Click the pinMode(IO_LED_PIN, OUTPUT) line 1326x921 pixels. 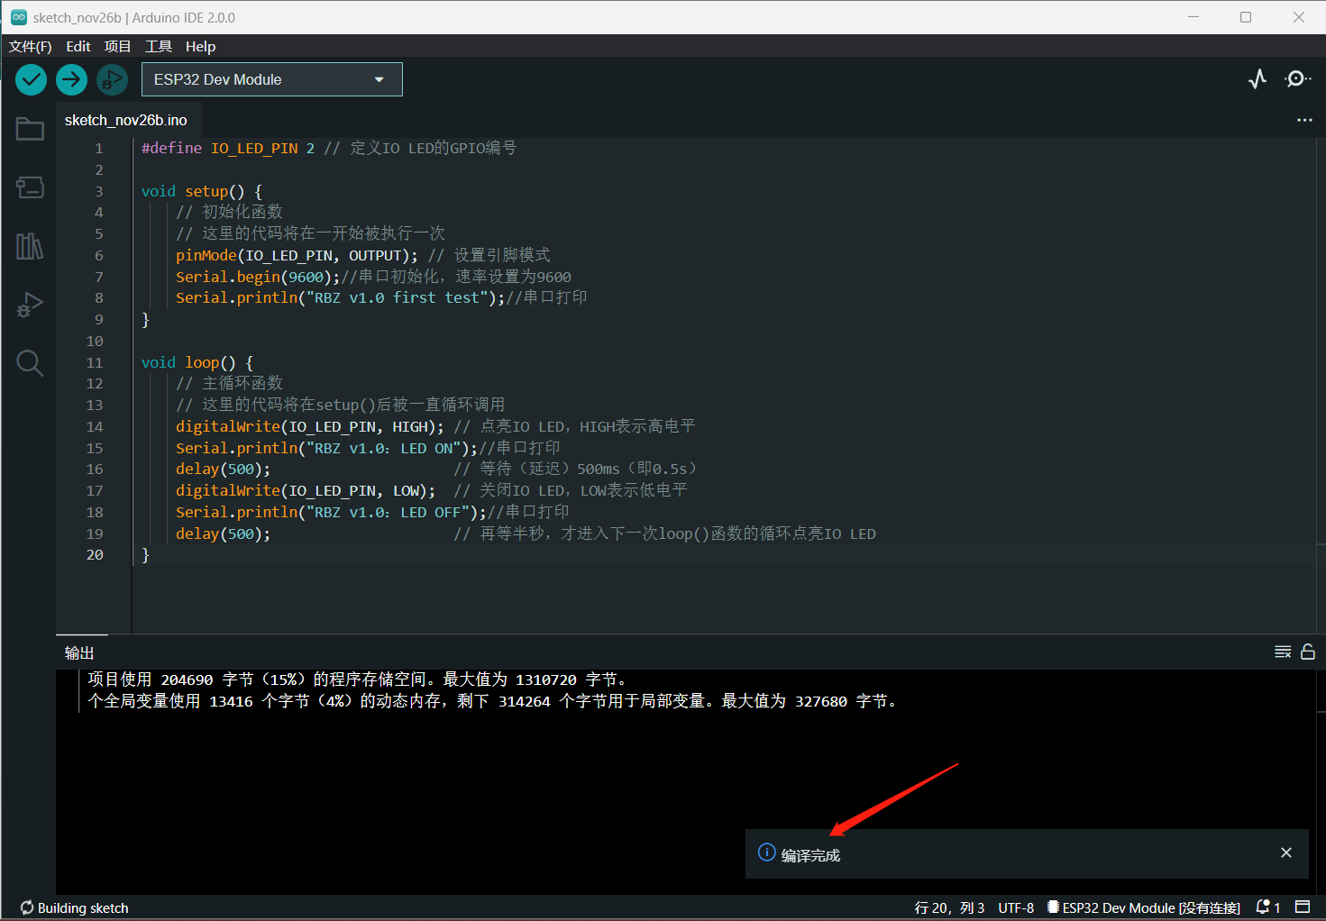pos(362,255)
